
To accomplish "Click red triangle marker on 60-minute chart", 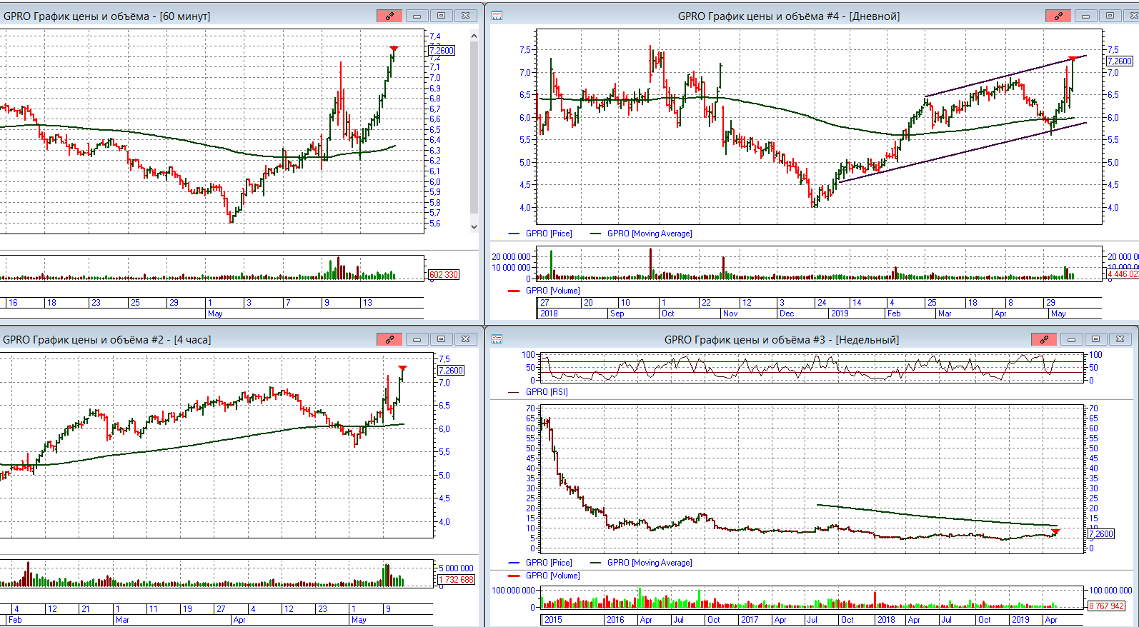I will pyautogui.click(x=394, y=49).
